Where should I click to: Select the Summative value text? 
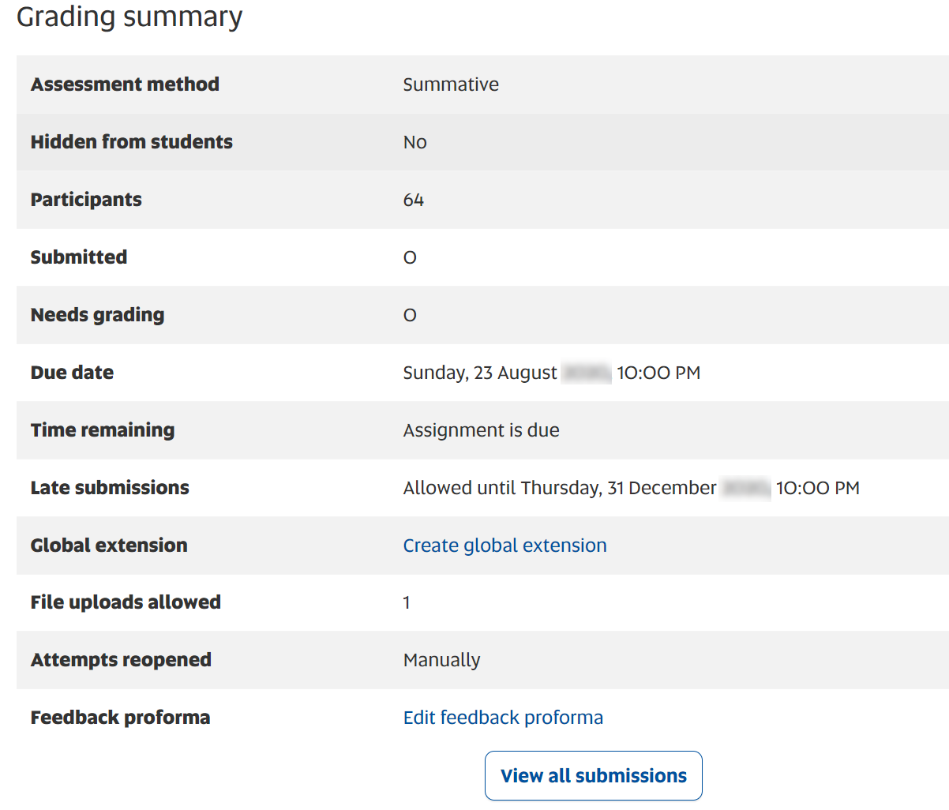[451, 84]
